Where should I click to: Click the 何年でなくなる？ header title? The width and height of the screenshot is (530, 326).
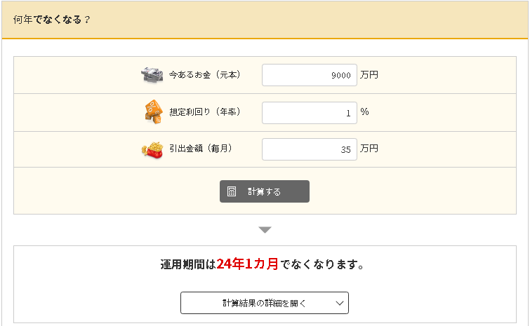coord(52,20)
